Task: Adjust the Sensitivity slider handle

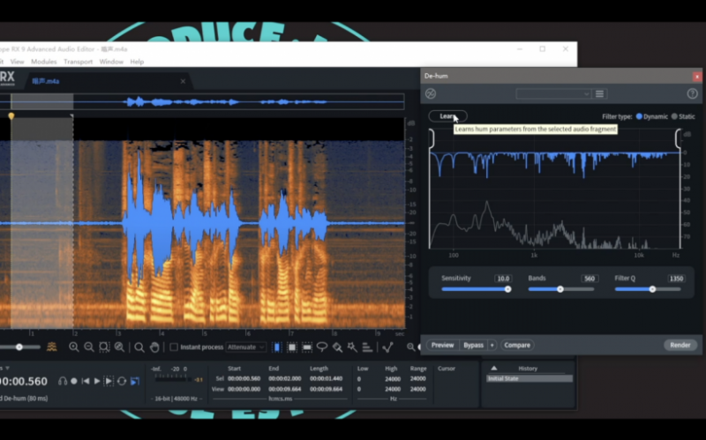Action: (508, 289)
